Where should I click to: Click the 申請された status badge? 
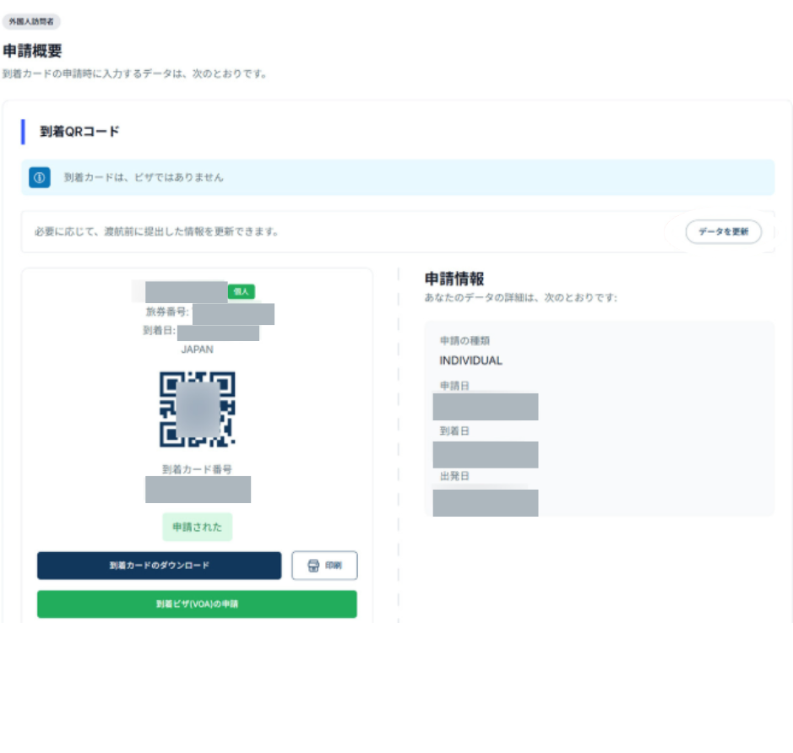(198, 527)
